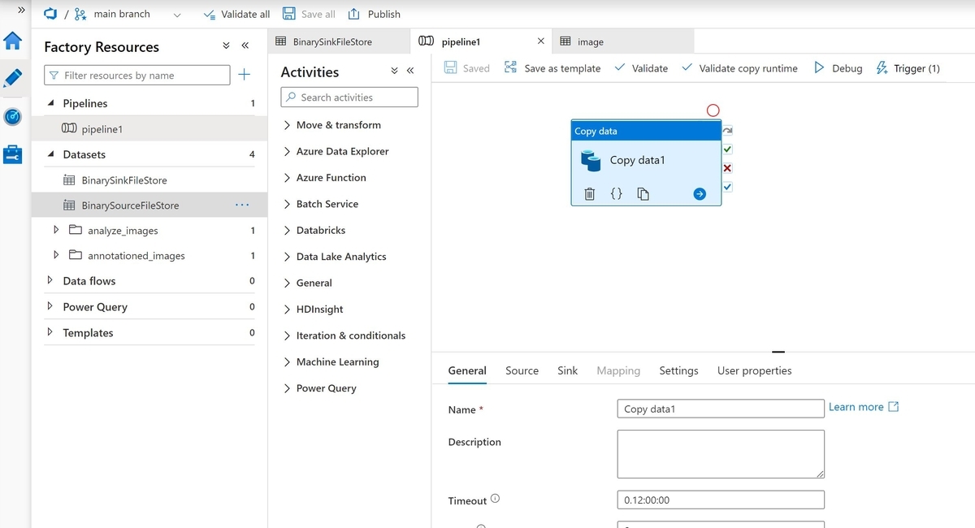The image size is (975, 528).
Task: Collapse the Datasets tree section
Action: (x=51, y=154)
